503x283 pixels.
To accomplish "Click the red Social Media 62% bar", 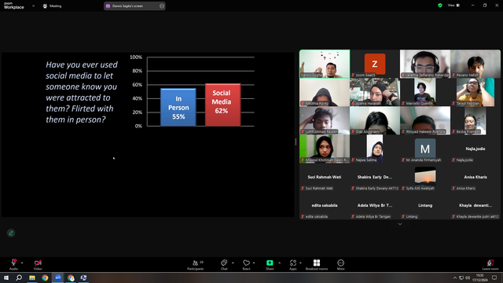I will [223, 105].
